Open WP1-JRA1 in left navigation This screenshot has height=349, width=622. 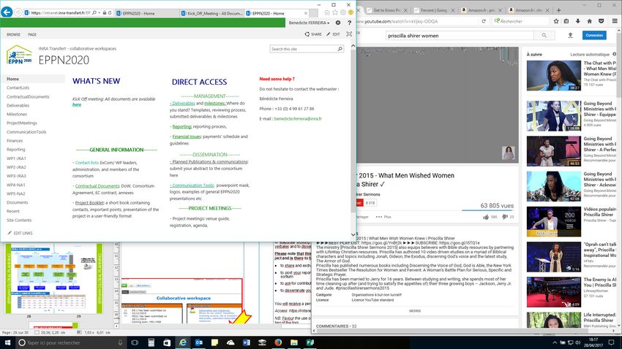(x=16, y=158)
